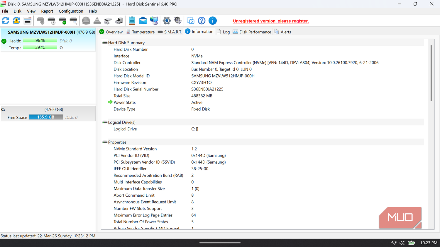This screenshot has width=440, height=247.
Task: Click the Interface value NVMe
Action: (x=197, y=56)
